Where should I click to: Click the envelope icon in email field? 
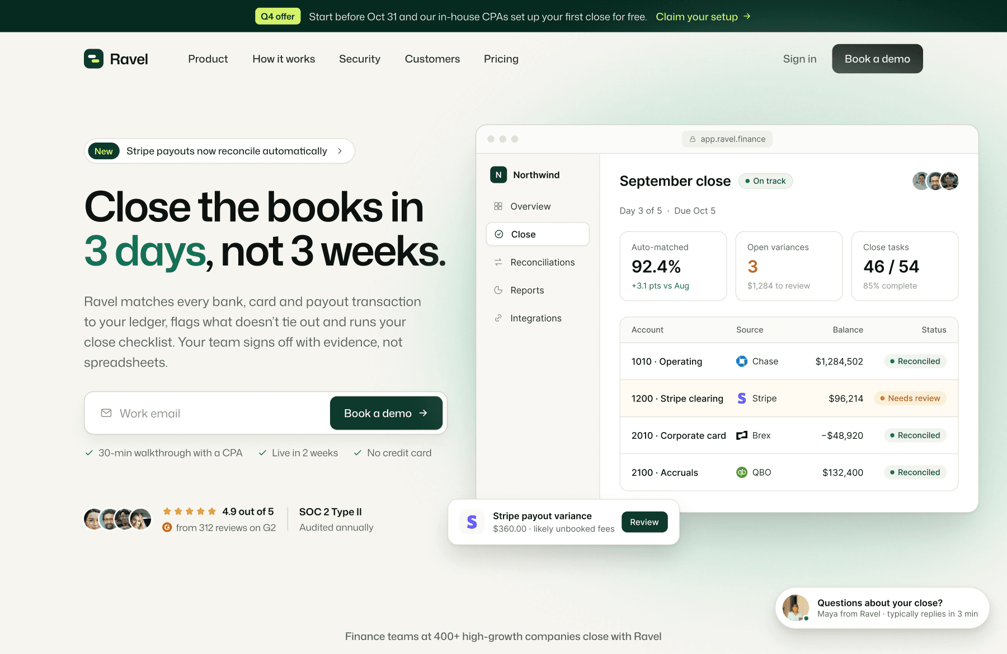tap(106, 413)
